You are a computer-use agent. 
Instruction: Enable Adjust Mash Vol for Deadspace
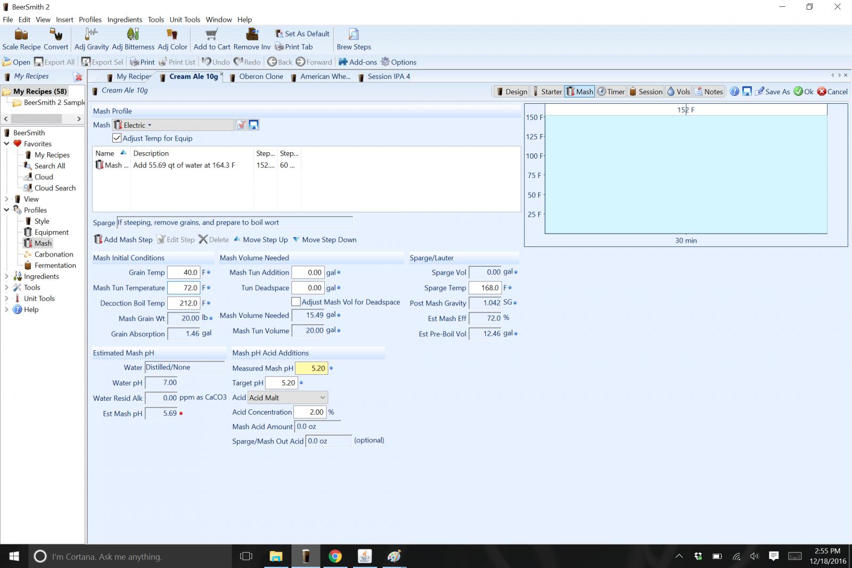[296, 301]
